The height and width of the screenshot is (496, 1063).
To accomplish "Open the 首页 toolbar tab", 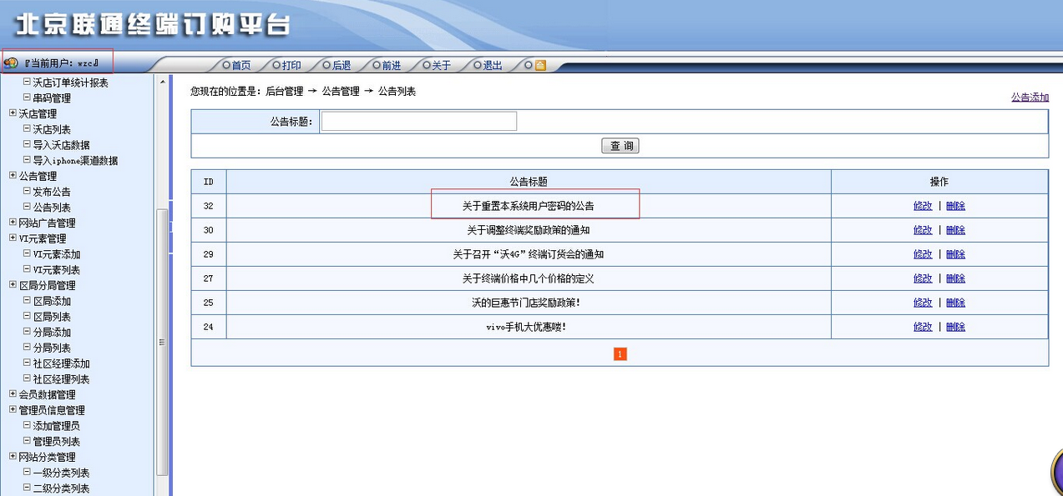I will click(x=241, y=65).
